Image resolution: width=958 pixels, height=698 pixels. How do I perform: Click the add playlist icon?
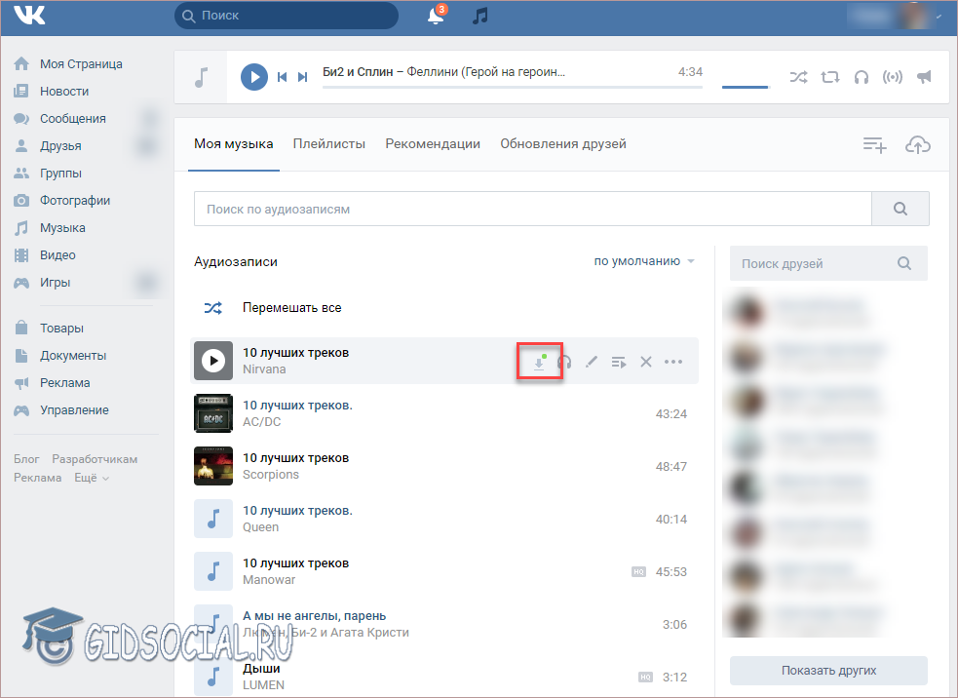coord(874,144)
